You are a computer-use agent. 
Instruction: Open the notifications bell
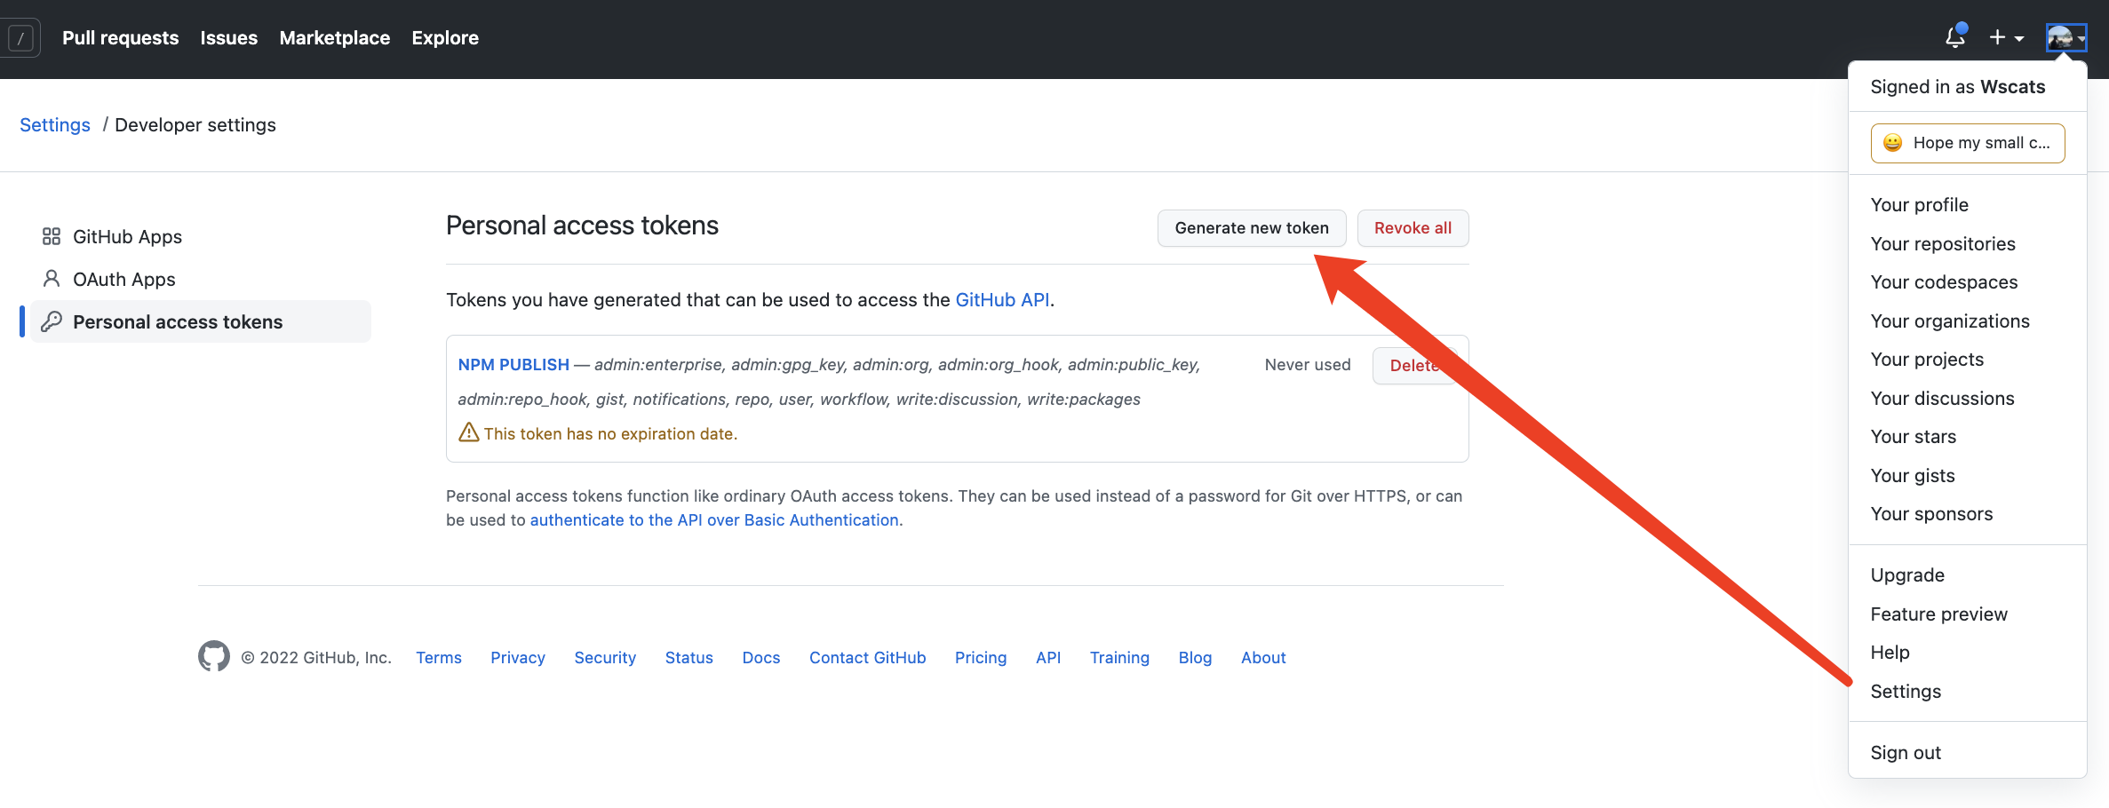(x=1955, y=36)
